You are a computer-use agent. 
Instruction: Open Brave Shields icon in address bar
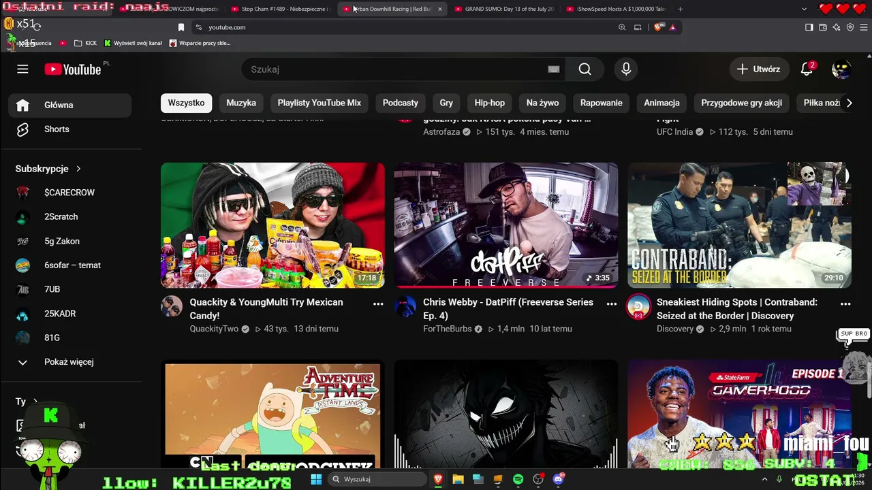click(657, 27)
